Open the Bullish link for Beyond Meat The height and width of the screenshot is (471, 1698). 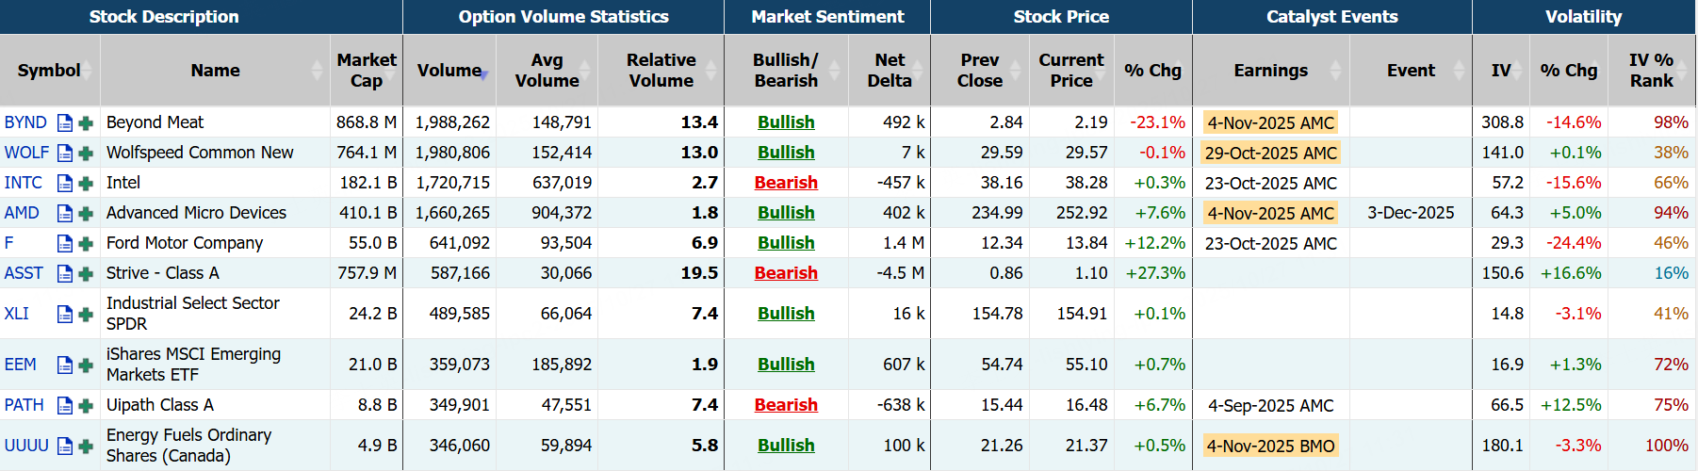pos(786,122)
